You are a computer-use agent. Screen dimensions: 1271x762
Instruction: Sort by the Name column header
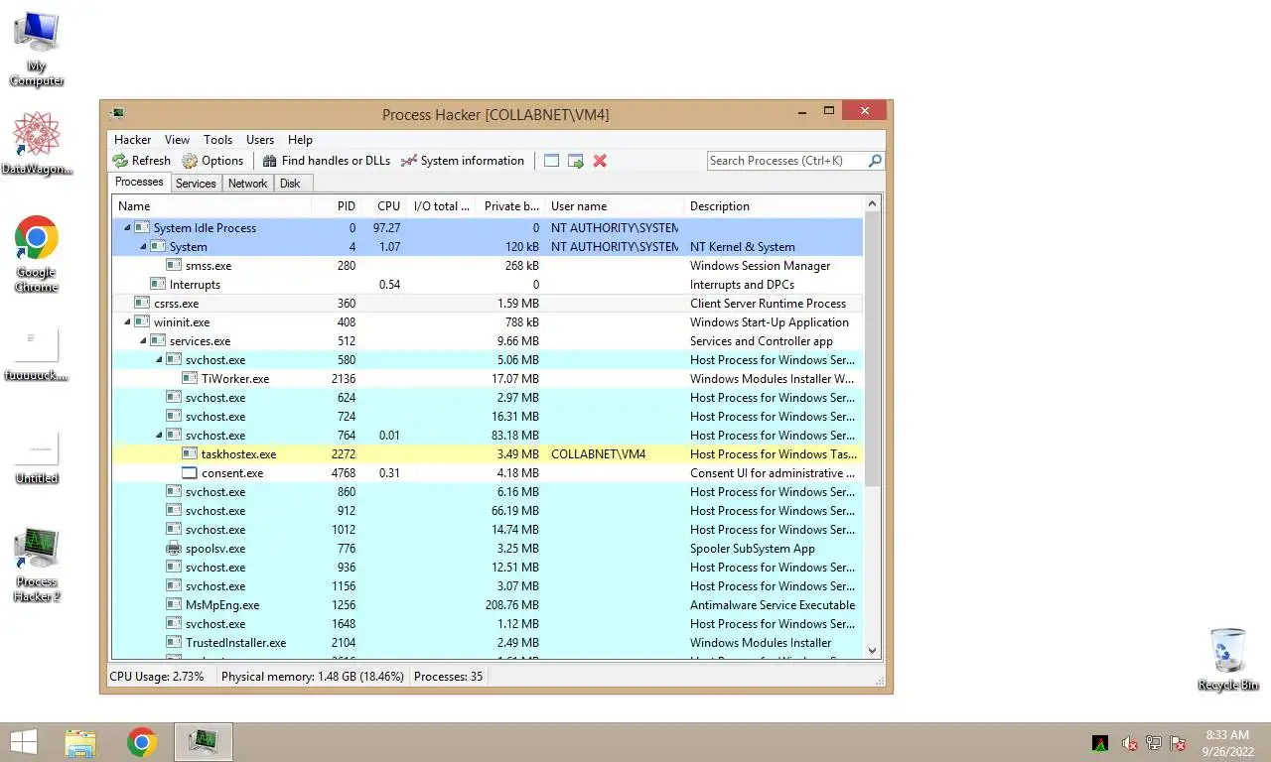point(211,206)
